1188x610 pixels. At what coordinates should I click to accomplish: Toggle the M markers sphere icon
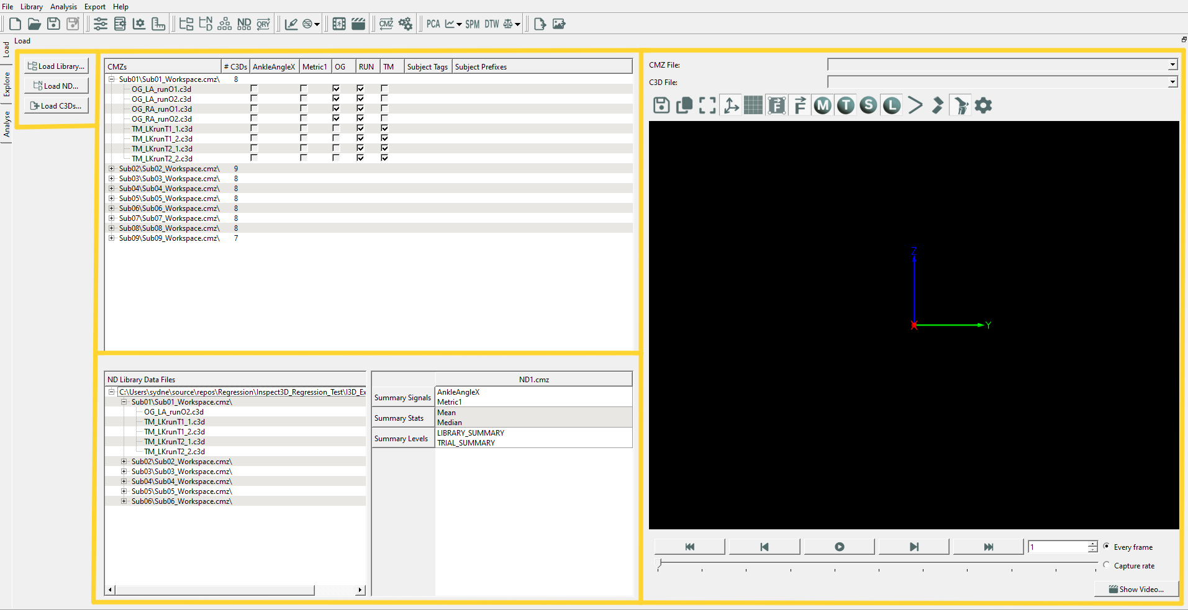point(823,105)
